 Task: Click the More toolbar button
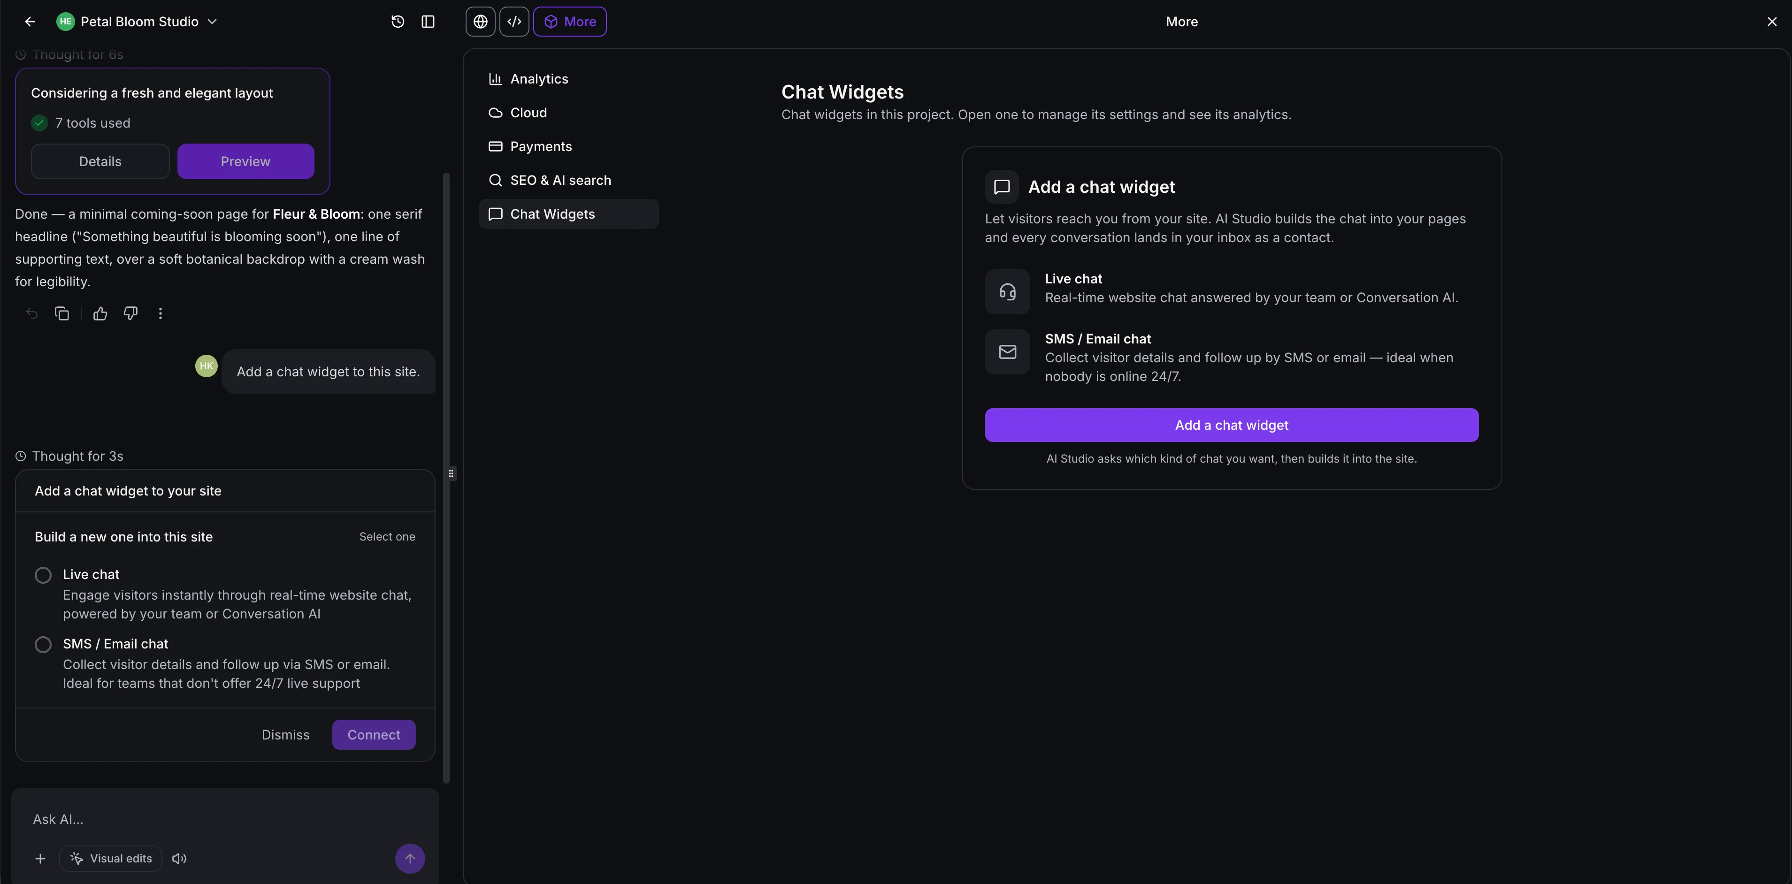(570, 22)
